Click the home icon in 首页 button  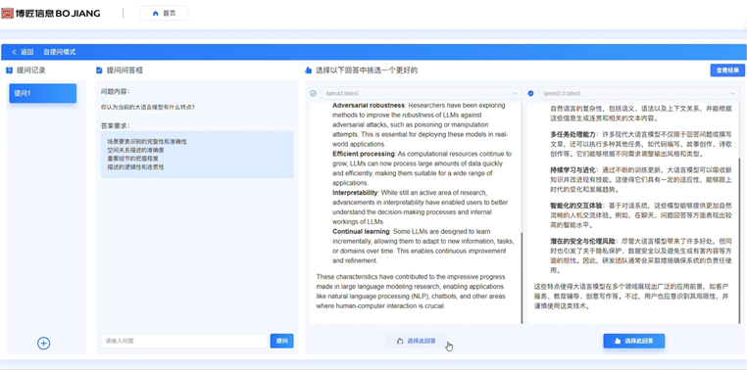point(155,14)
